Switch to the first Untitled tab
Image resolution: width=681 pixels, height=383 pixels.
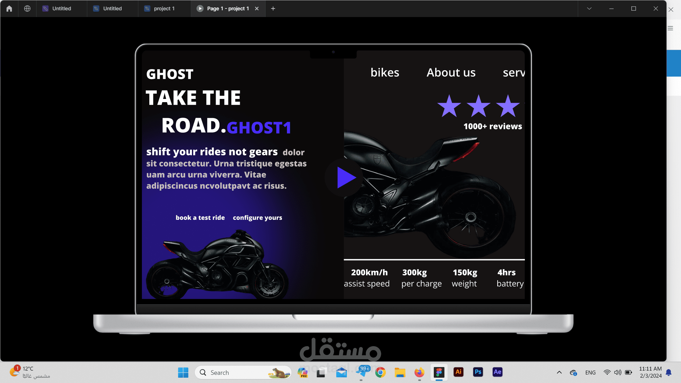pyautogui.click(x=61, y=9)
